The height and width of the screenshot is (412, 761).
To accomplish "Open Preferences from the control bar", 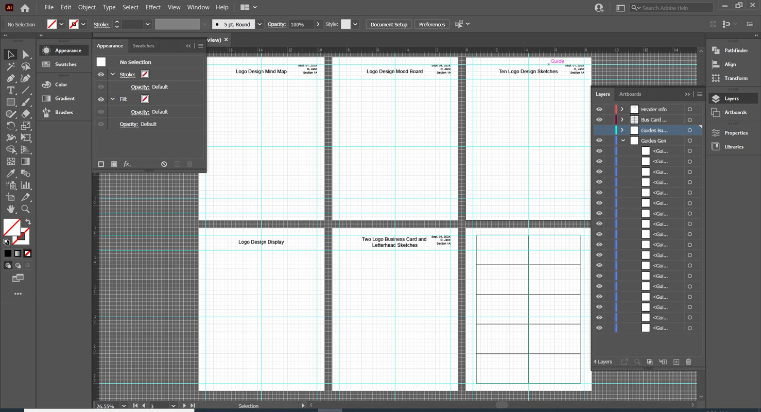I will (x=431, y=25).
